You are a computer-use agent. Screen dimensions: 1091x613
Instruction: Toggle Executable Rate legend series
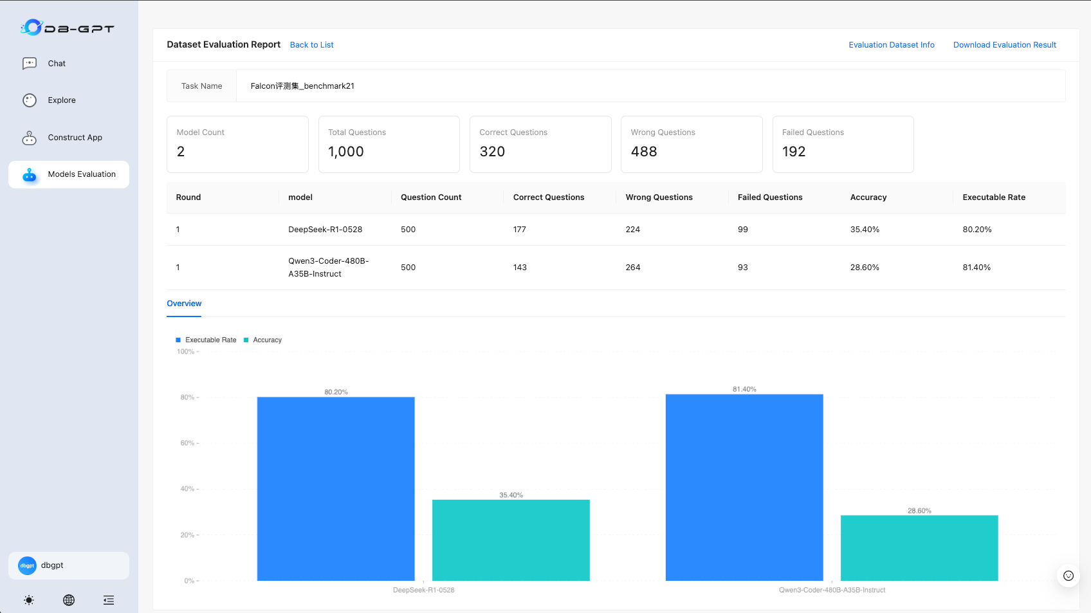point(206,340)
